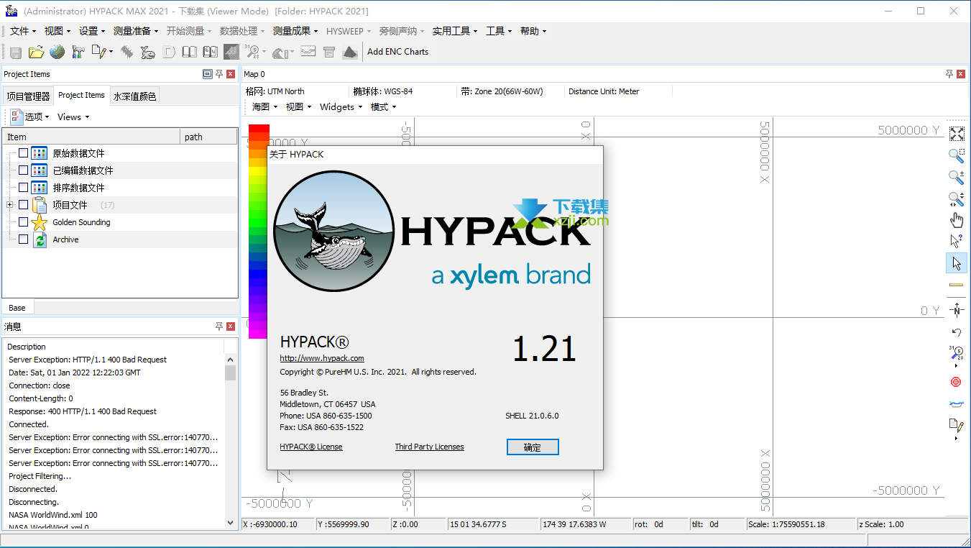
Task: Click the globe icon in the toolbar
Action: point(57,52)
